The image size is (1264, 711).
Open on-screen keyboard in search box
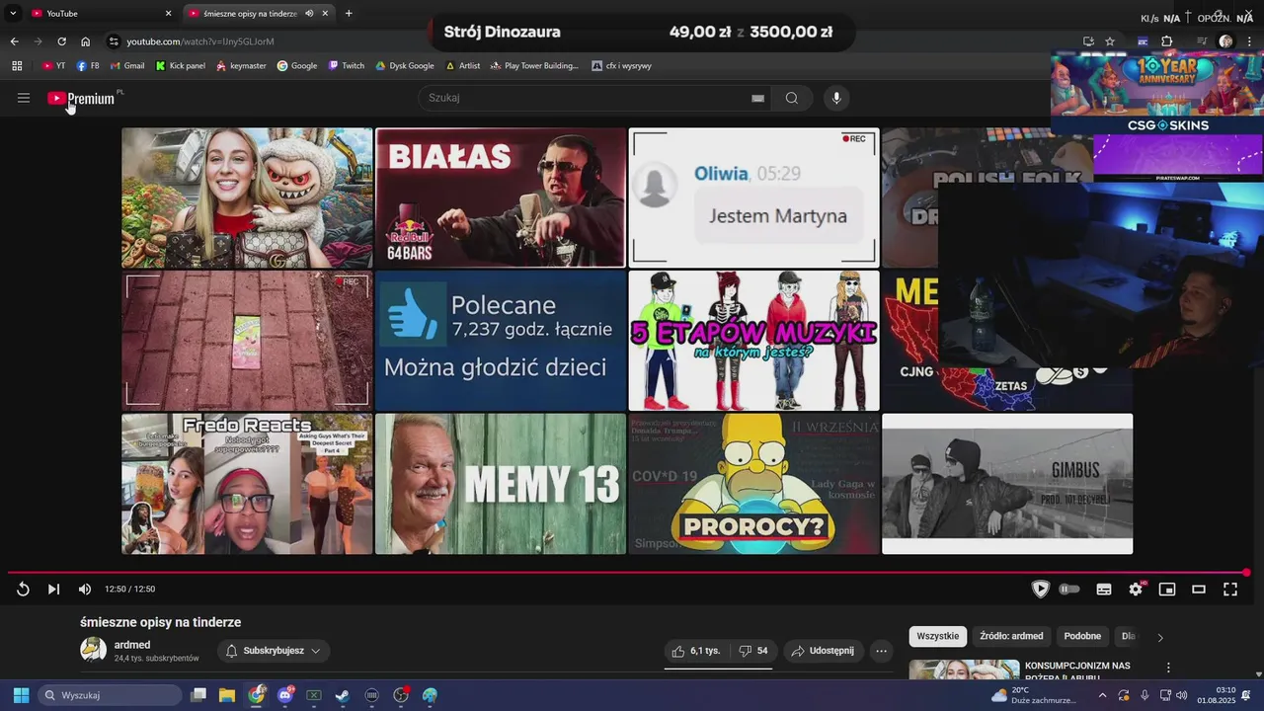pyautogui.click(x=757, y=98)
